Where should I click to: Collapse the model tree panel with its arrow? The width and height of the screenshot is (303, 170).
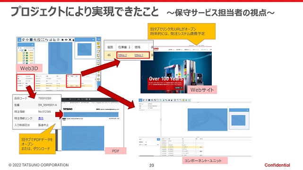[32, 45]
